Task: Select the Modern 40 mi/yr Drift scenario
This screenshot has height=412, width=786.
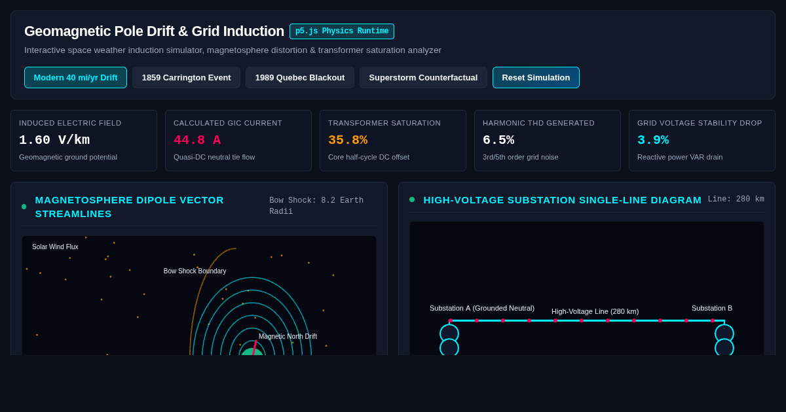Action: [75, 77]
